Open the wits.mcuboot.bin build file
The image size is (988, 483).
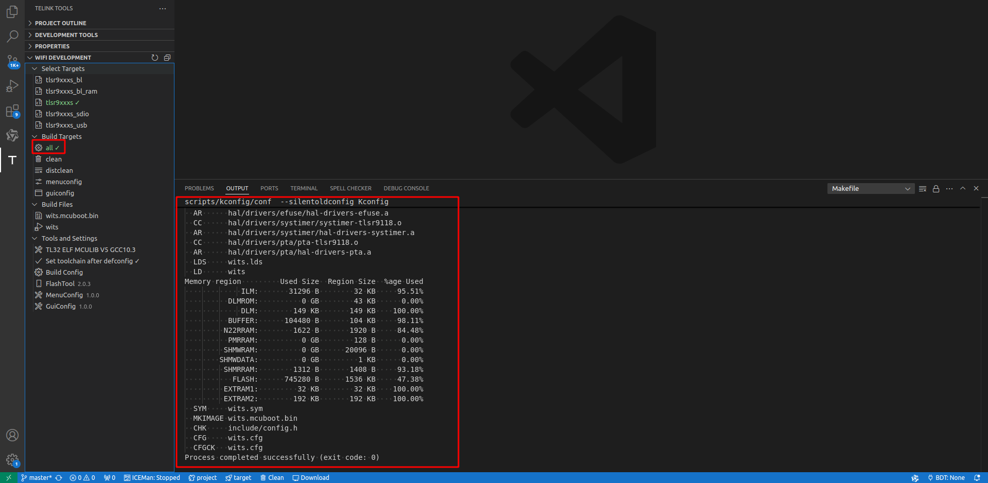(72, 216)
